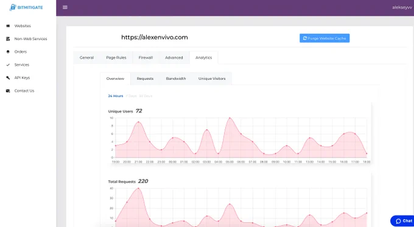Toggle the hamburger menu icon
414x227 pixels.
click(65, 7)
